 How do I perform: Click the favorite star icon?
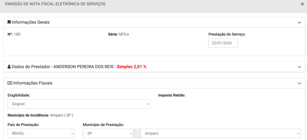pyautogui.click(x=302, y=4)
